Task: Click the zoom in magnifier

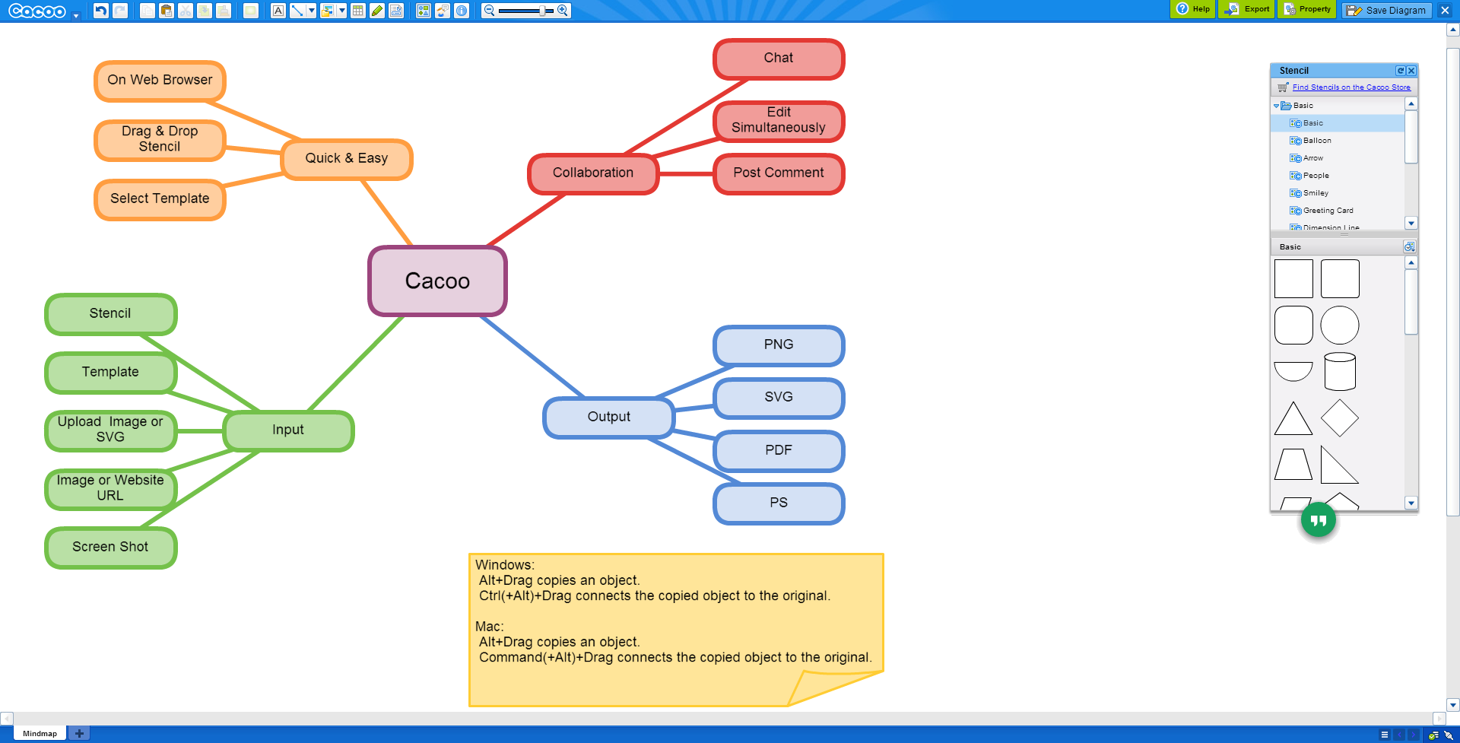Action: 563,11
